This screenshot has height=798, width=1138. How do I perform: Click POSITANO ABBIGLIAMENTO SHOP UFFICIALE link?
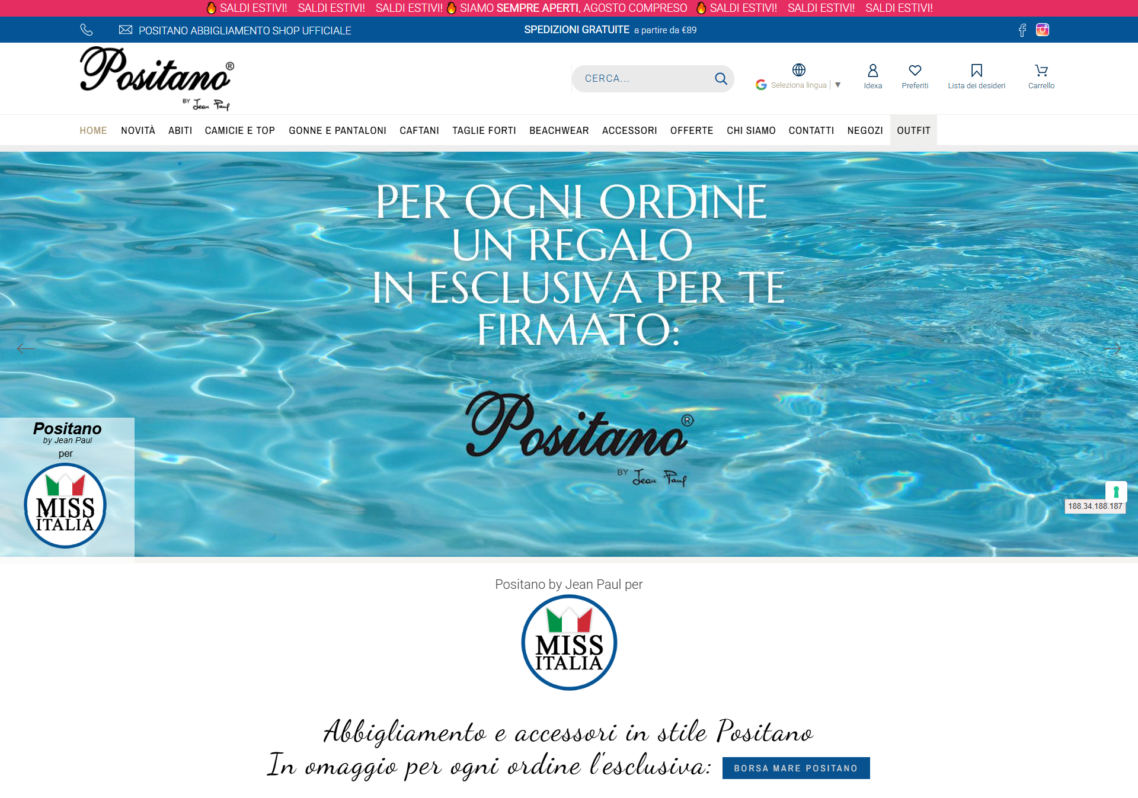point(245,30)
